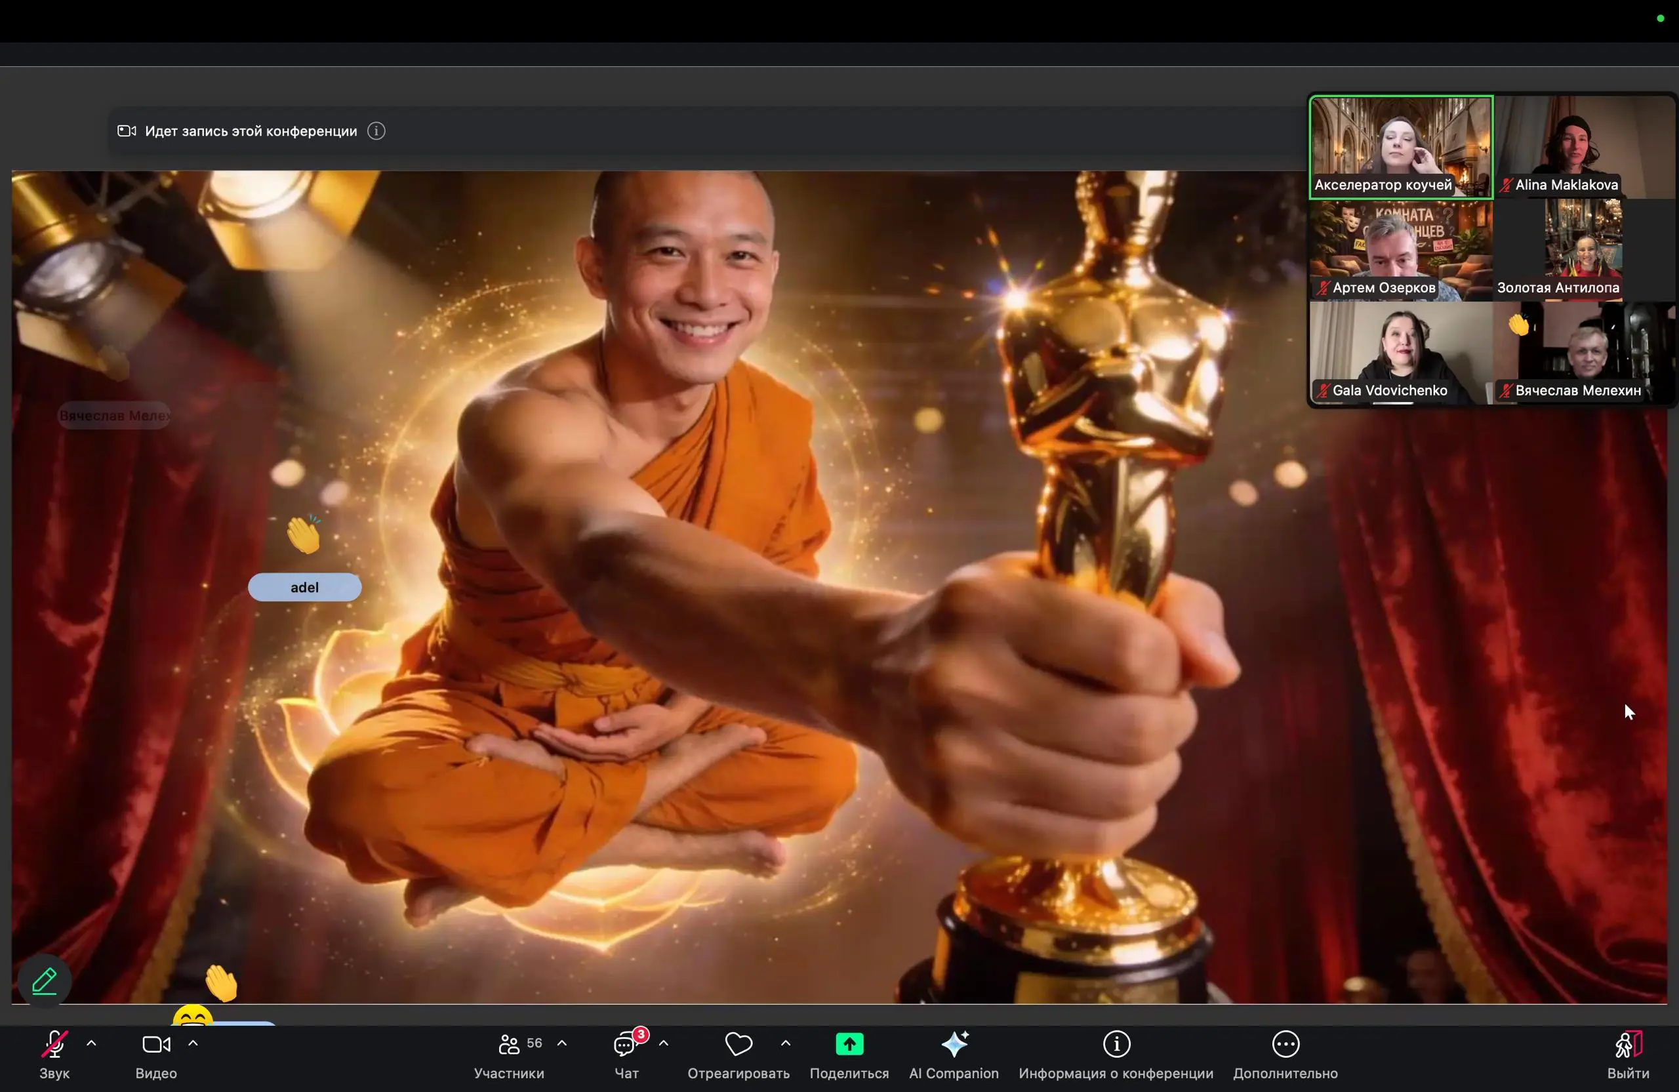The image size is (1679, 1092).
Task: Select the Alina Maklakova video thumbnail
Action: coord(1585,148)
